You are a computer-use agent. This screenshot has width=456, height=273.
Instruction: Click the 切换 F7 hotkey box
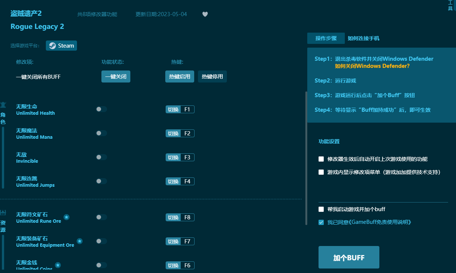180,241
